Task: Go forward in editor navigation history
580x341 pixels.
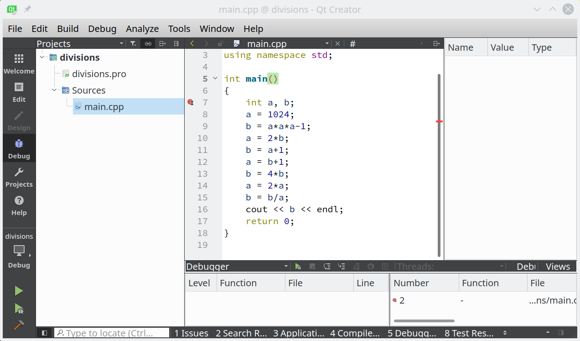Action: 206,44
